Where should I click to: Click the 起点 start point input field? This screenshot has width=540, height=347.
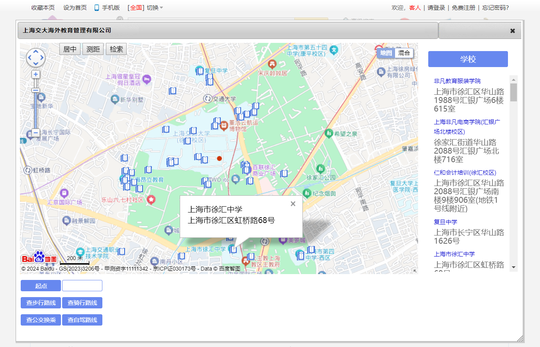[x=82, y=286]
